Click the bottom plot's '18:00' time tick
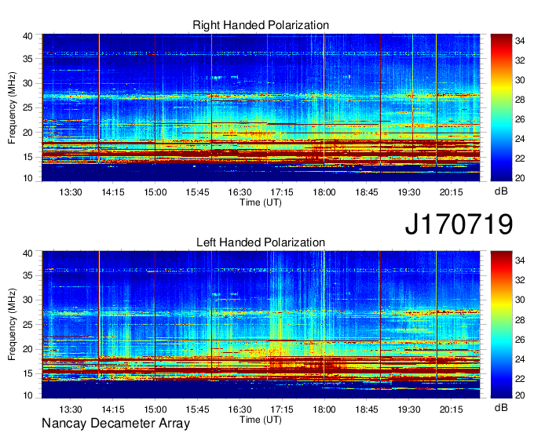Screen dimensions: 534x433 [x=324, y=409]
